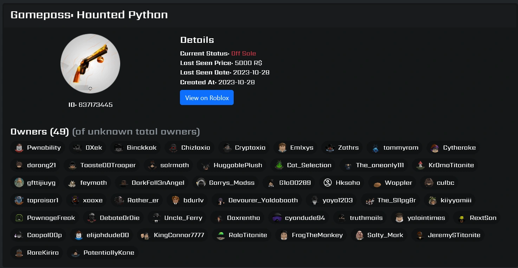
Task: Select owner Devourer_Yaldabaoth
Action: coord(257,200)
